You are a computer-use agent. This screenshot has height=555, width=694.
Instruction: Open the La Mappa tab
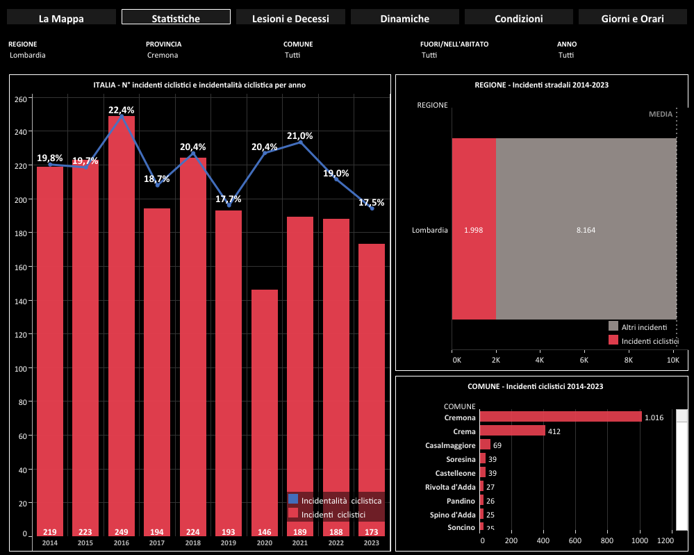pos(61,18)
